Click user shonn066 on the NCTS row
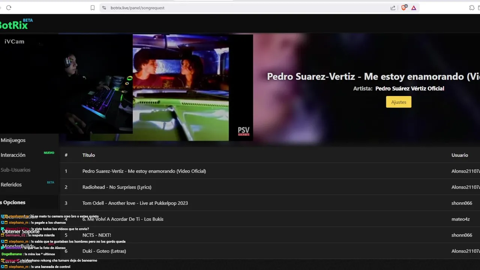Image resolution: width=480 pixels, height=270 pixels. click(462, 235)
